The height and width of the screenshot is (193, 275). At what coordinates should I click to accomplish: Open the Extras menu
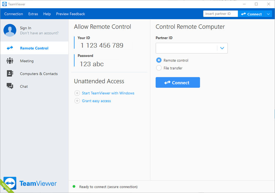[x=33, y=14]
